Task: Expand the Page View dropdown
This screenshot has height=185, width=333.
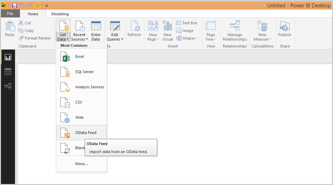Action: coord(211,37)
